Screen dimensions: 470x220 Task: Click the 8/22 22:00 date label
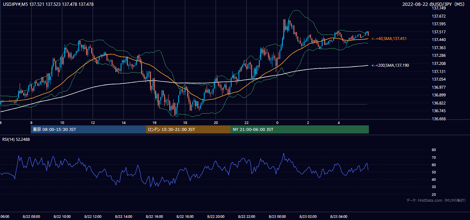point(246,216)
